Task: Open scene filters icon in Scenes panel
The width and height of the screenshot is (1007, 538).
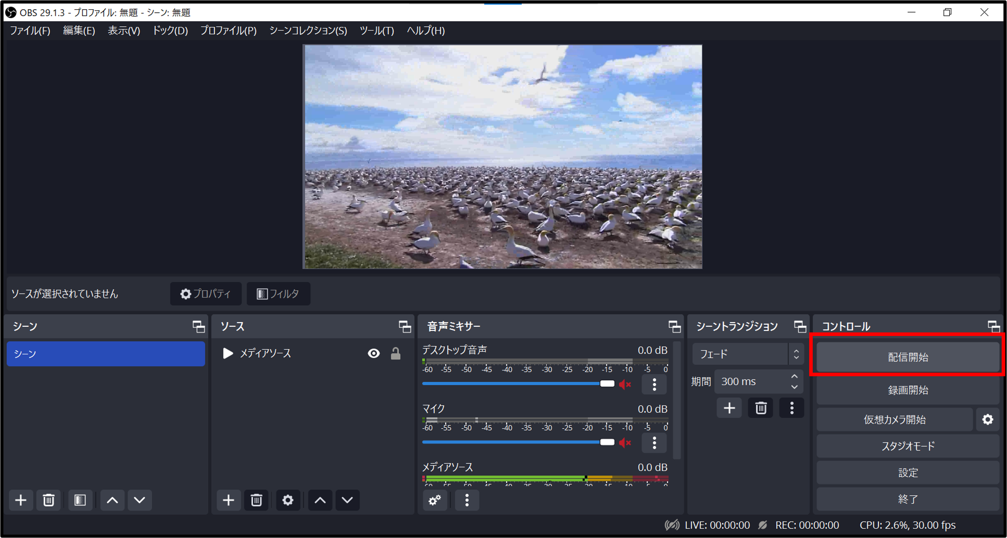Action: click(x=80, y=500)
